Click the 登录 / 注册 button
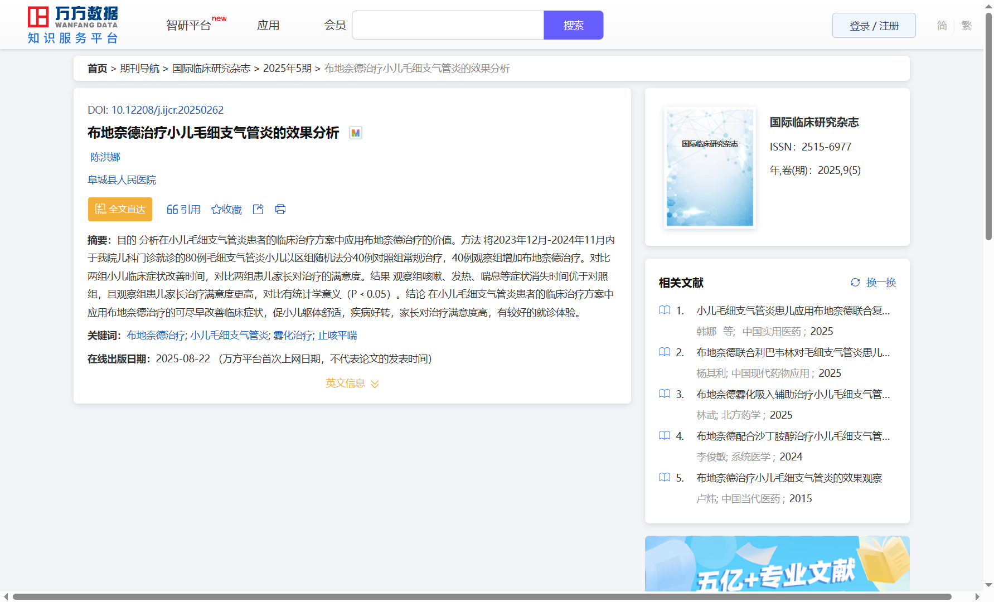This screenshot has width=994, height=602. point(874,26)
